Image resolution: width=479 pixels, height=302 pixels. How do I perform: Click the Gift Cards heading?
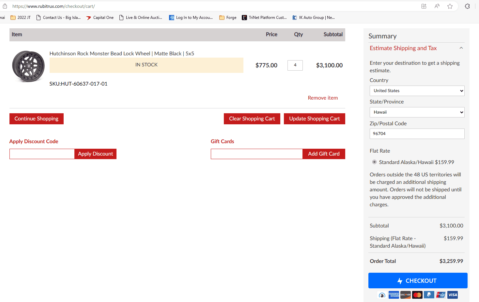point(223,142)
